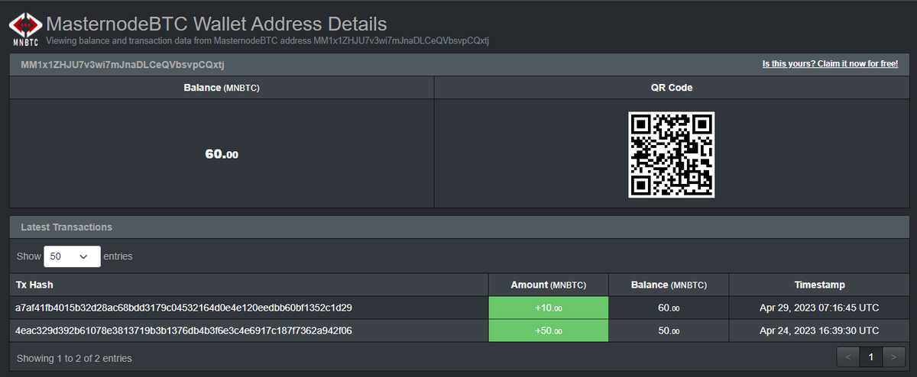This screenshot has height=377, width=917.
Task: Open transaction hash starting with 4eac329d
Action: [183, 331]
